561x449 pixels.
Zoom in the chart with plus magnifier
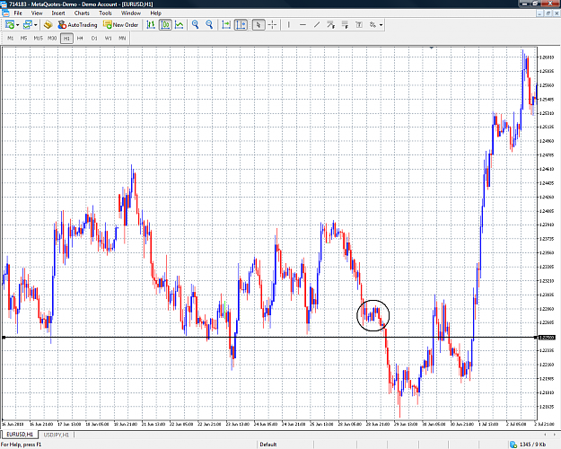coord(196,25)
